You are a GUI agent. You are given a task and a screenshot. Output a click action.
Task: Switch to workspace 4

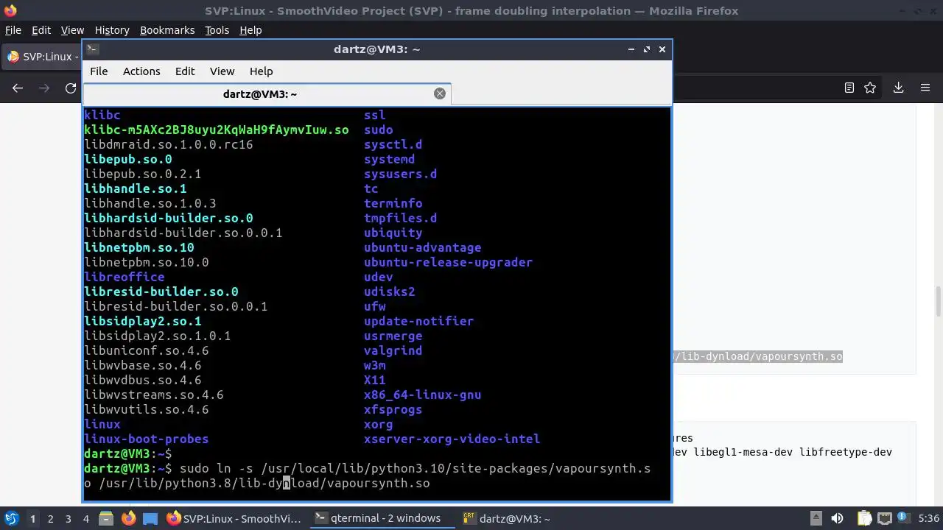pos(86,518)
